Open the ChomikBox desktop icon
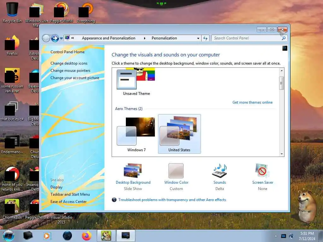Viewport: 323px width, 242px height. point(12,209)
